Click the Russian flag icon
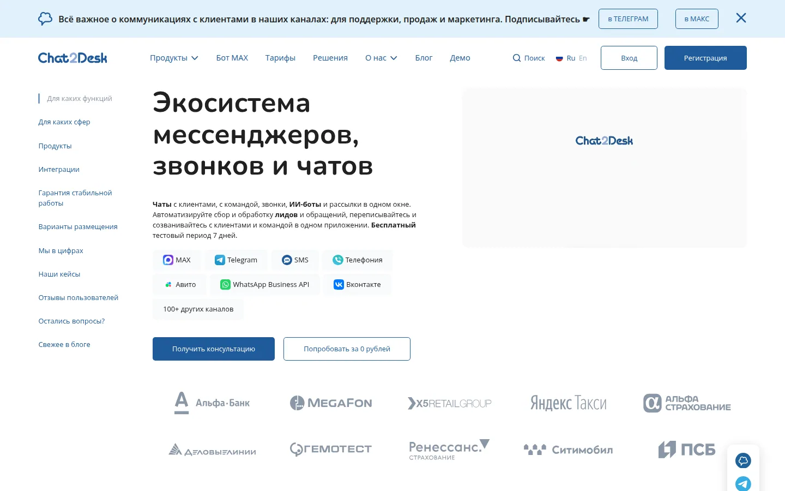785x491 pixels. [x=559, y=58]
